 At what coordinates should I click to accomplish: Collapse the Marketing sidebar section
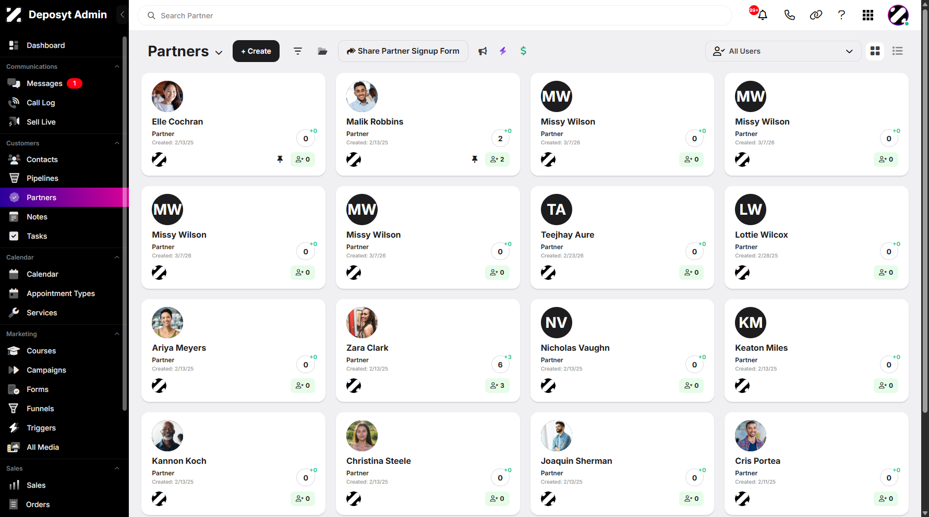point(117,334)
